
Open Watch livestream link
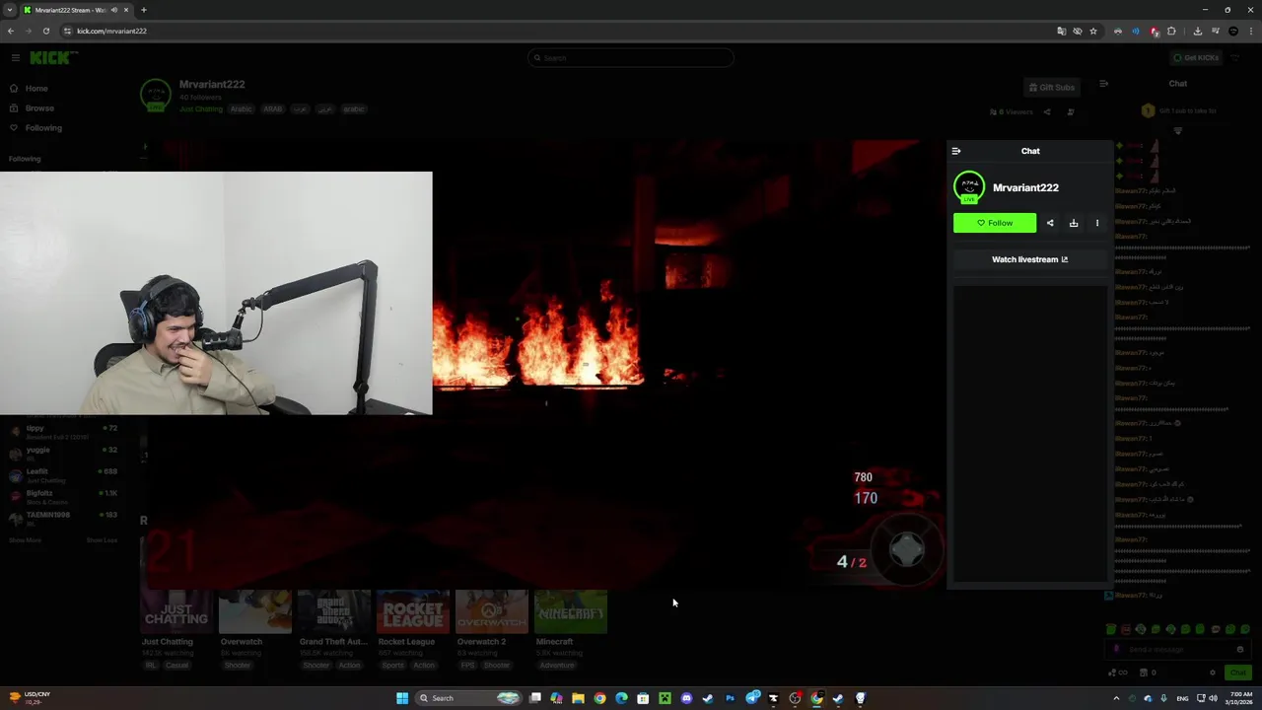click(x=1029, y=259)
